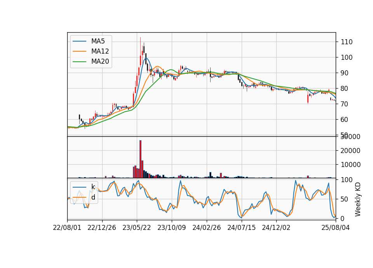Click the 24/02/26 date tick label
Image resolution: width=373 pixels, height=268 pixels.
click(x=206, y=228)
